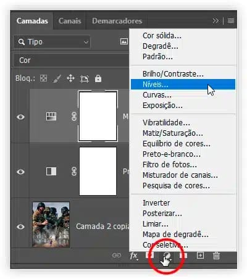Click the lock transparent pixels icon
The width and height of the screenshot is (247, 279).
[x=43, y=78]
